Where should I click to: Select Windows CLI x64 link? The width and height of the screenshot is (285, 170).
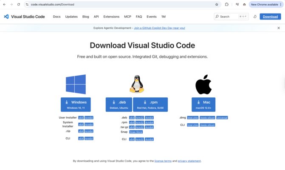(81, 139)
